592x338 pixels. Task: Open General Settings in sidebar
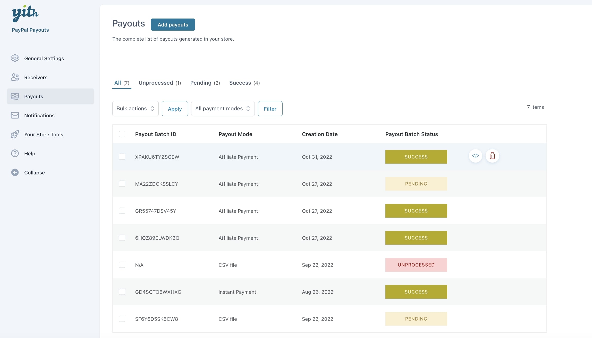(50, 58)
